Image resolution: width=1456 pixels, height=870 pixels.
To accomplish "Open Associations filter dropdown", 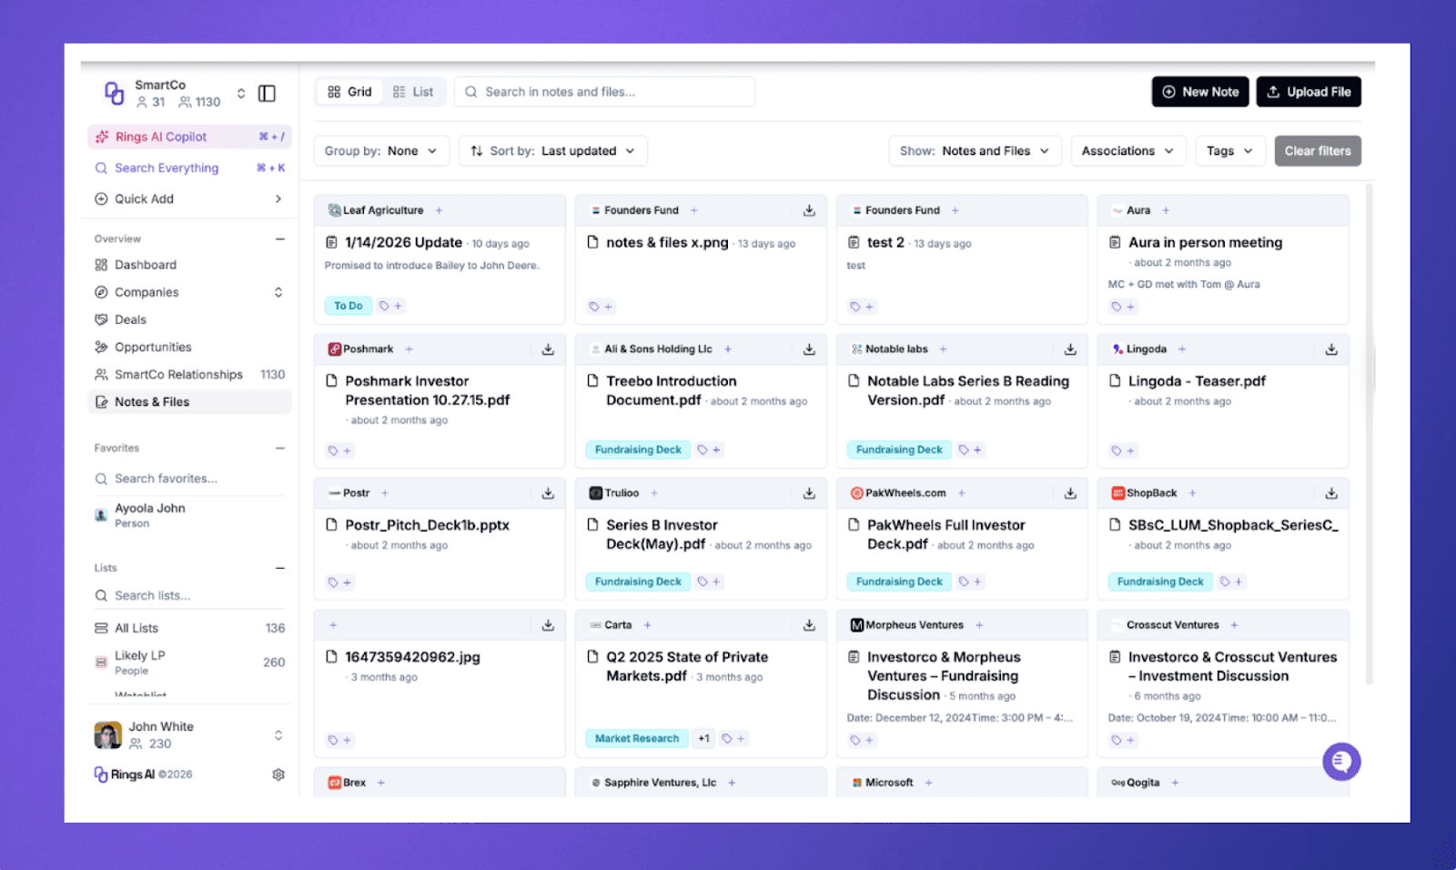I will click(x=1128, y=151).
